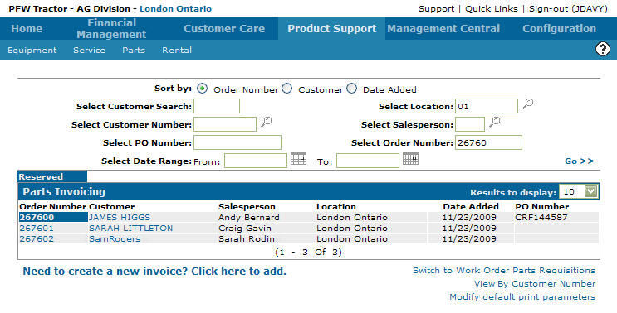Open the Parts submenu
617x313 pixels.
pos(134,51)
